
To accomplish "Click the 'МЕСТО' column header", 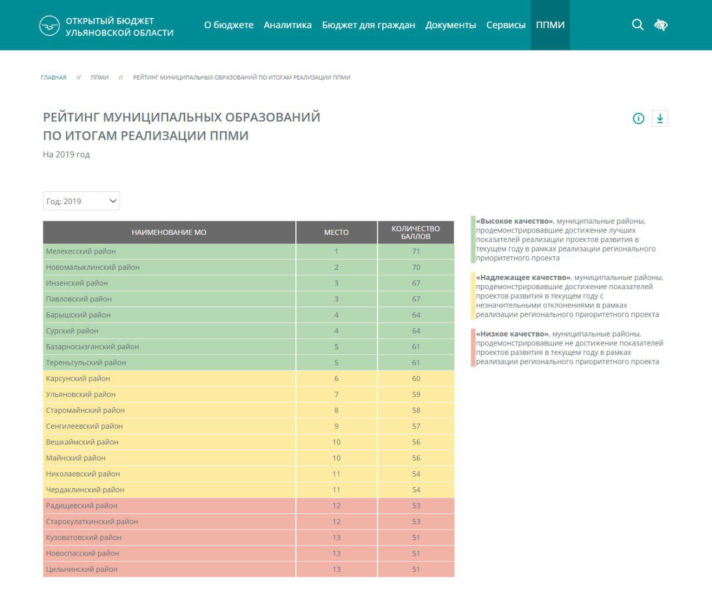I will pos(337,232).
